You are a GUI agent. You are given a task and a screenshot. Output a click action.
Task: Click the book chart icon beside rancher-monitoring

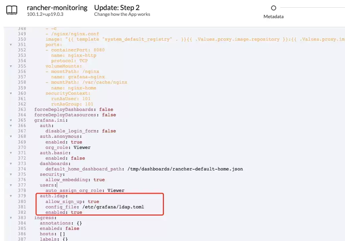click(x=12, y=10)
